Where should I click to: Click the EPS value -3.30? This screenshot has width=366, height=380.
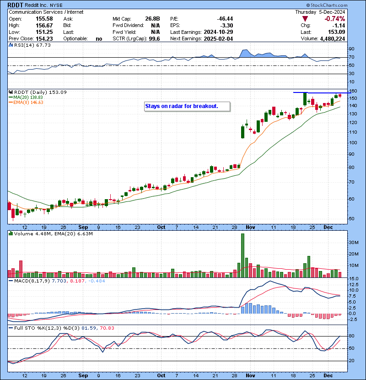tap(226, 25)
